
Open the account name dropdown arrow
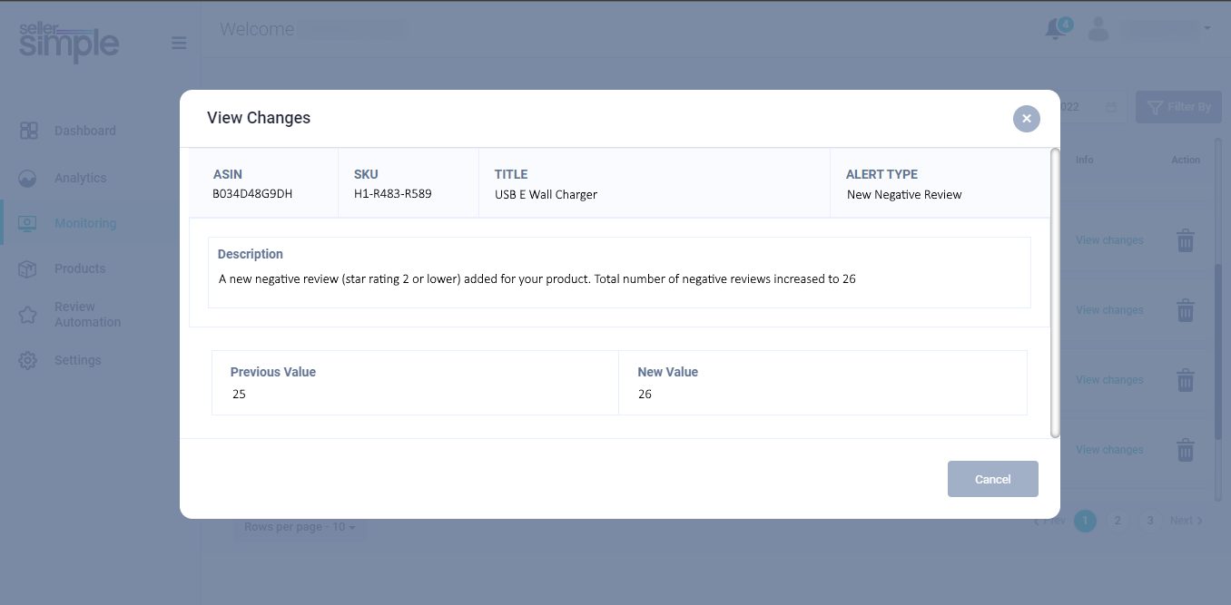click(x=1207, y=29)
